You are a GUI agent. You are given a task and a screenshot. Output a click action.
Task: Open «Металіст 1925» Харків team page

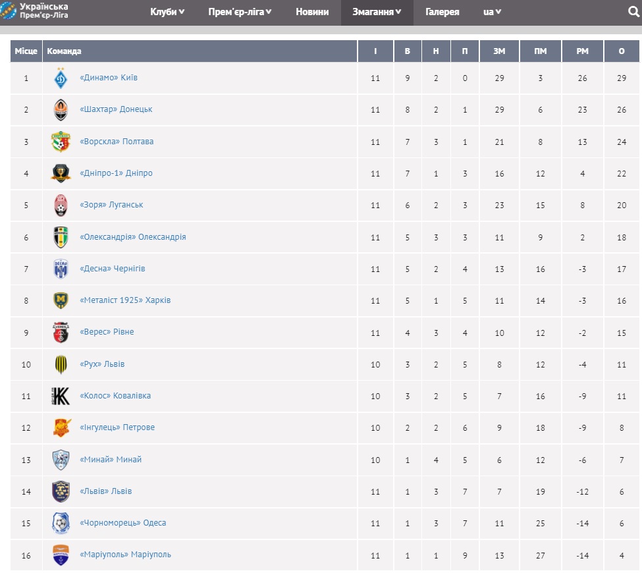pyautogui.click(x=125, y=300)
